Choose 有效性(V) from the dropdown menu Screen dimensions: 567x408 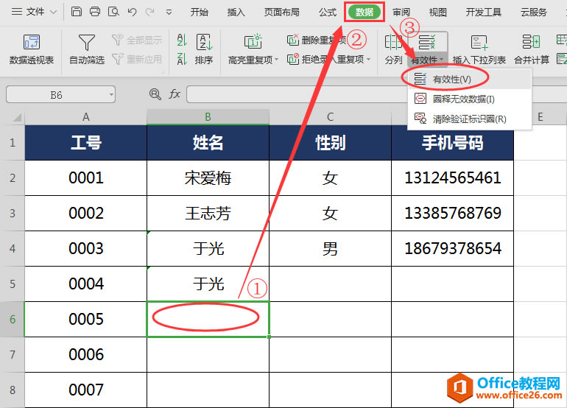point(451,78)
